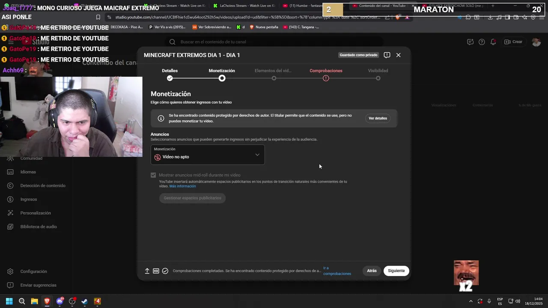This screenshot has width=548, height=308.
Task: Click the Biblioteca de audio icon
Action: pyautogui.click(x=11, y=227)
